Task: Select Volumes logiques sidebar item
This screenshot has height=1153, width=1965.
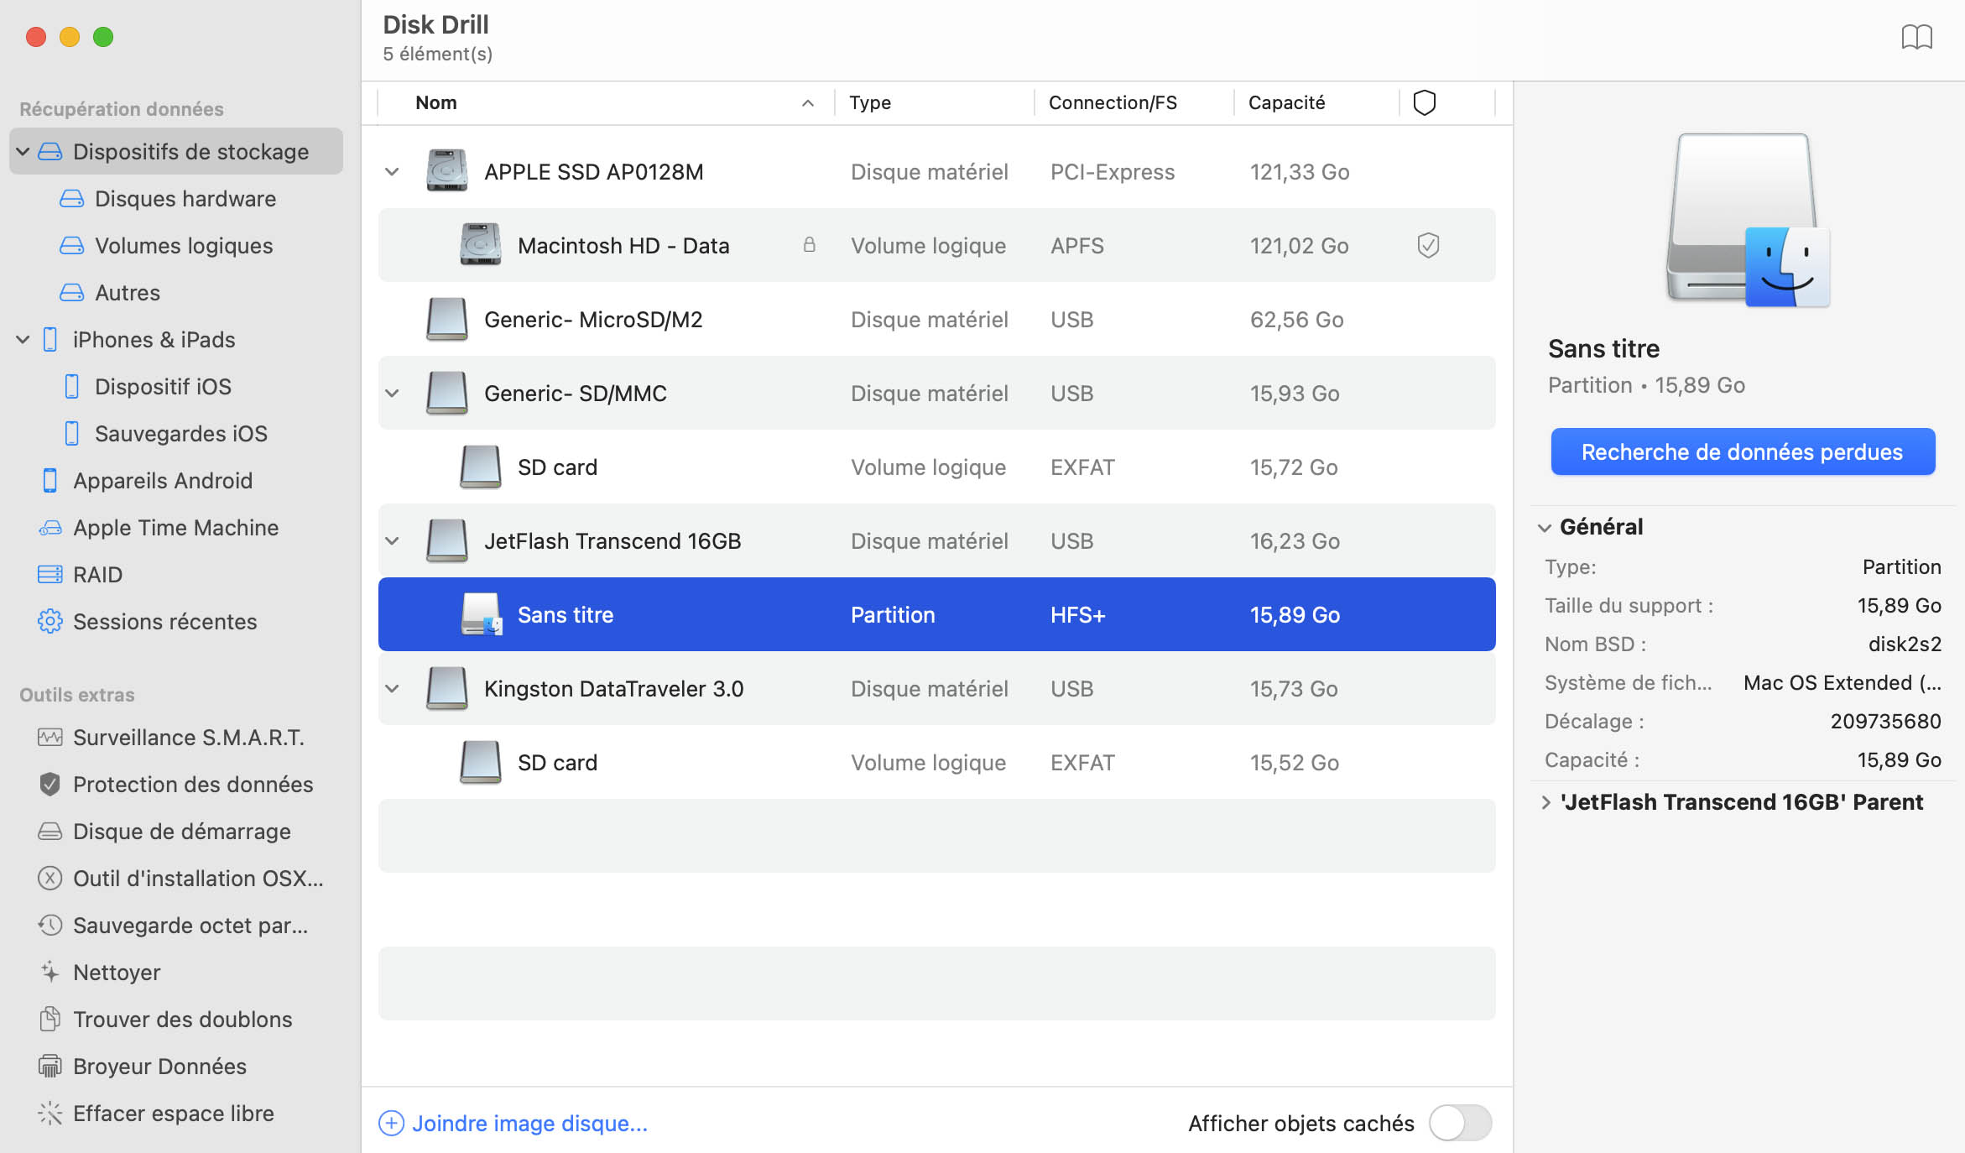Action: pyautogui.click(x=184, y=246)
